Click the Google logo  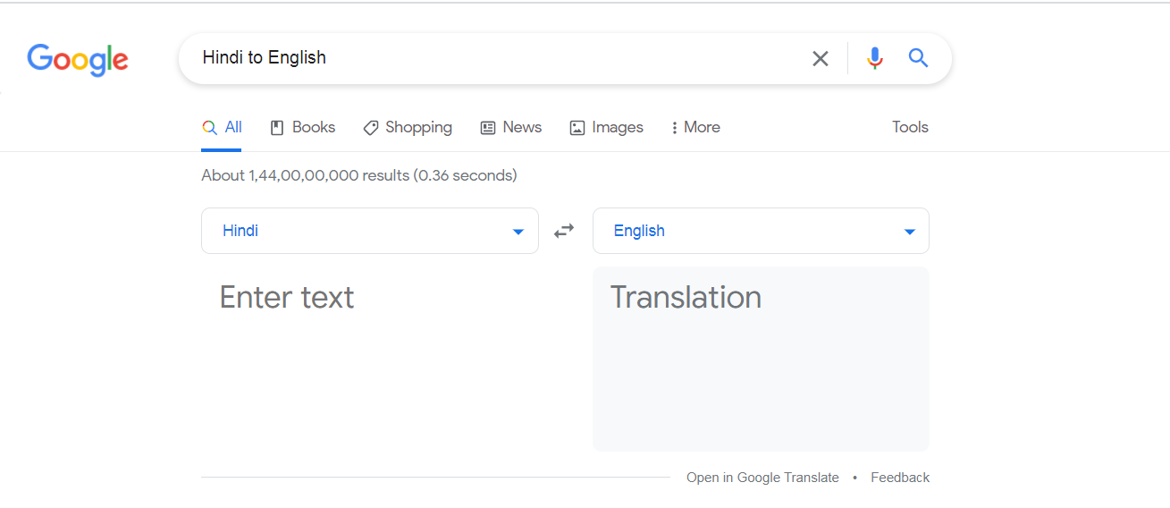(78, 59)
